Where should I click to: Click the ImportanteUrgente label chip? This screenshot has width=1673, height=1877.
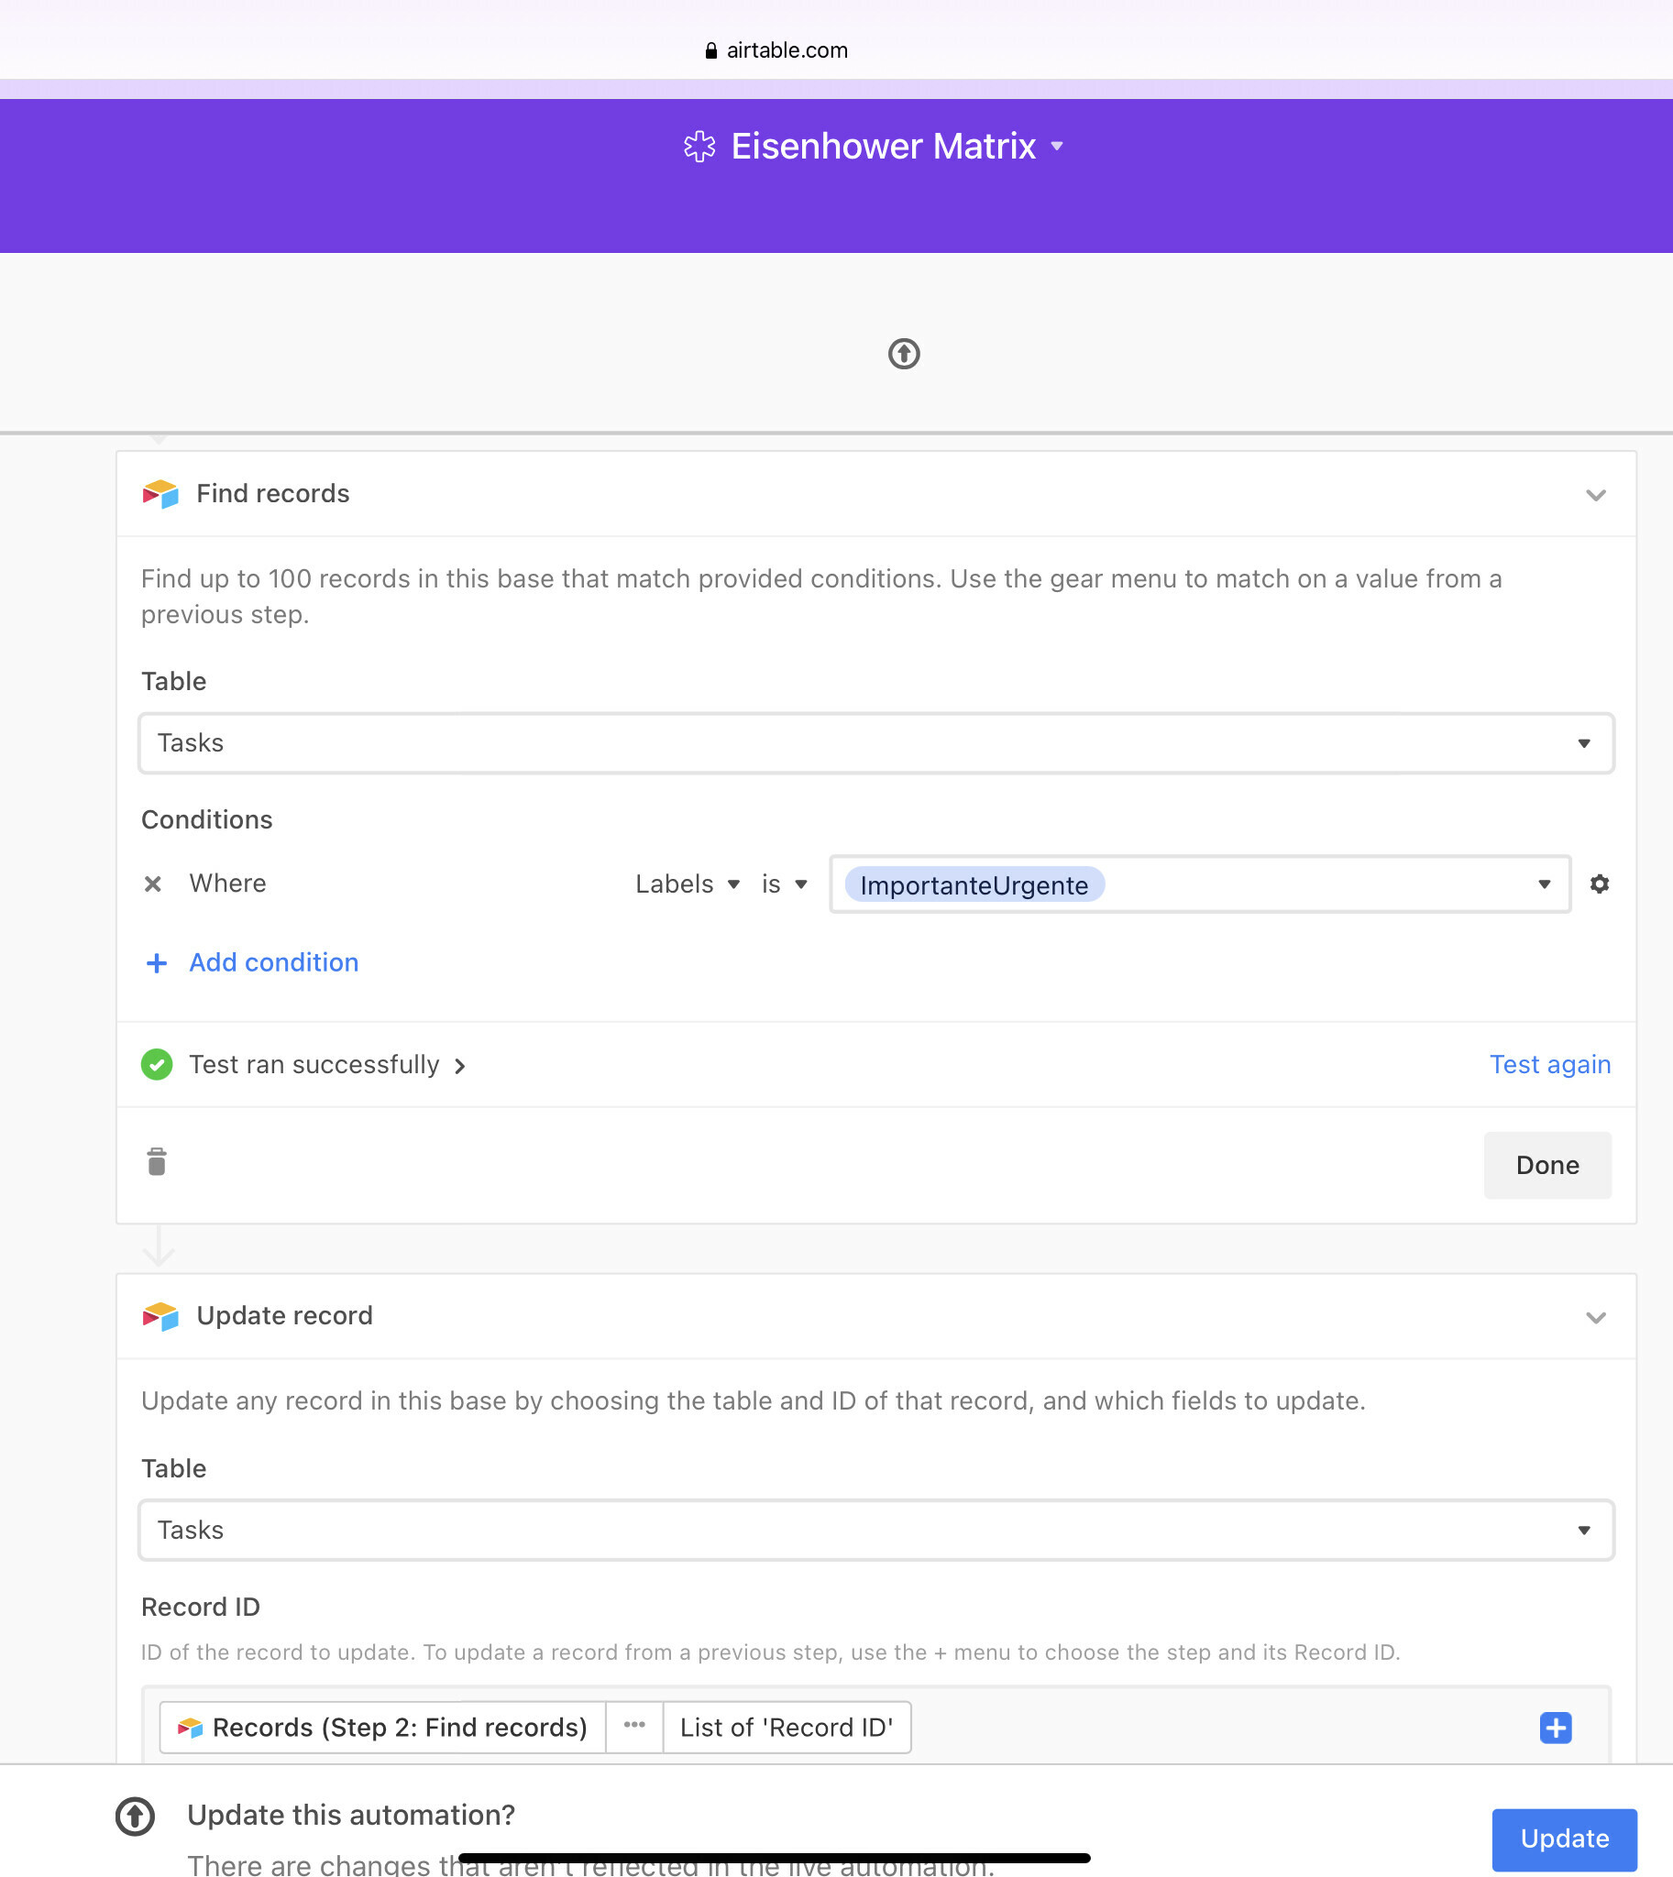pos(974,885)
